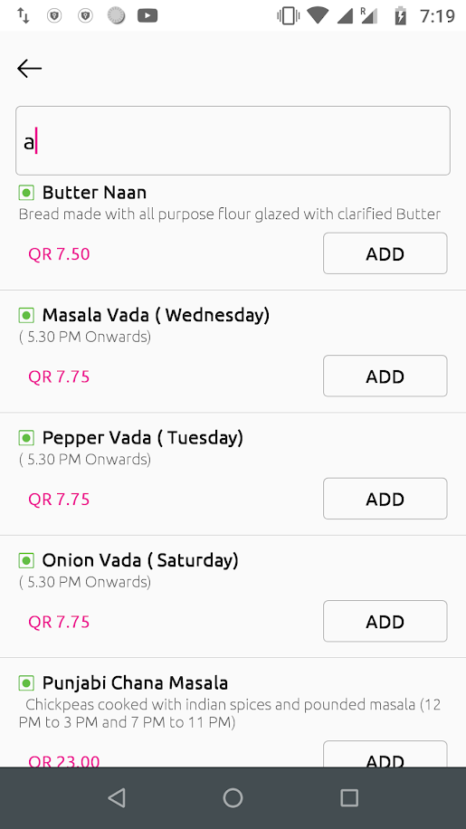Viewport: 466px width, 829px height.
Task: Select the Punjabi Chana Masala item title
Action: click(135, 683)
